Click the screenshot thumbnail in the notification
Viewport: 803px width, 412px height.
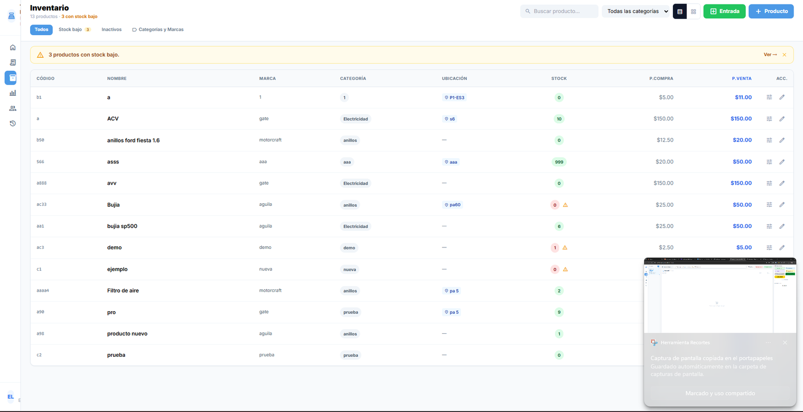coord(720,296)
